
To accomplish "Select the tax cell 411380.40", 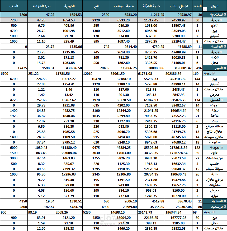I will click(x=69, y=148).
